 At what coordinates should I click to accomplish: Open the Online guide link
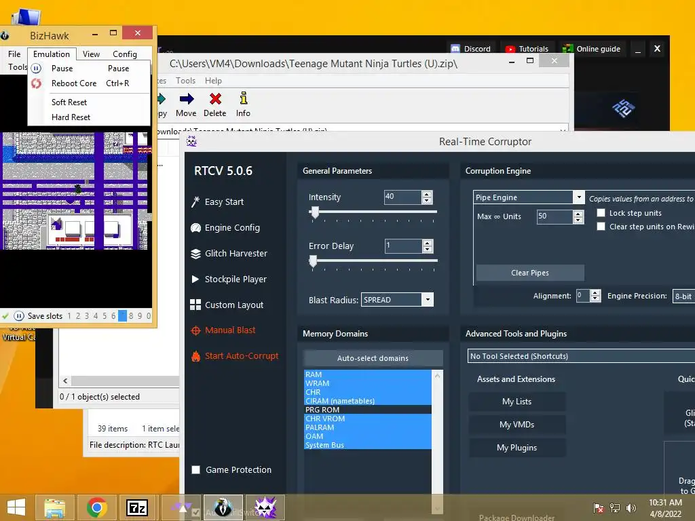[592, 49]
